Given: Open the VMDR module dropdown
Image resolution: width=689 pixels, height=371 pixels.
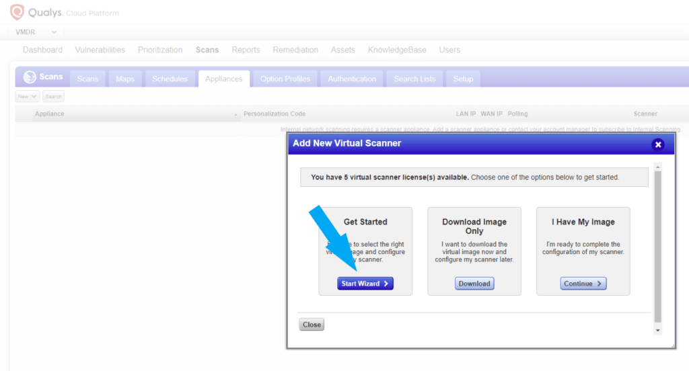Looking at the screenshot, I should click(36, 32).
